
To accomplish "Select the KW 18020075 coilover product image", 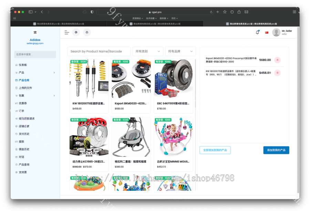I will (89, 79).
